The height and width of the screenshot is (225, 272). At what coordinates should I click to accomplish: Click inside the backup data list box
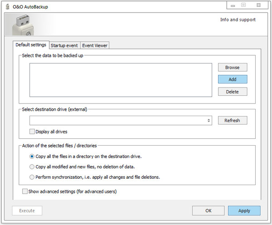[121, 80]
